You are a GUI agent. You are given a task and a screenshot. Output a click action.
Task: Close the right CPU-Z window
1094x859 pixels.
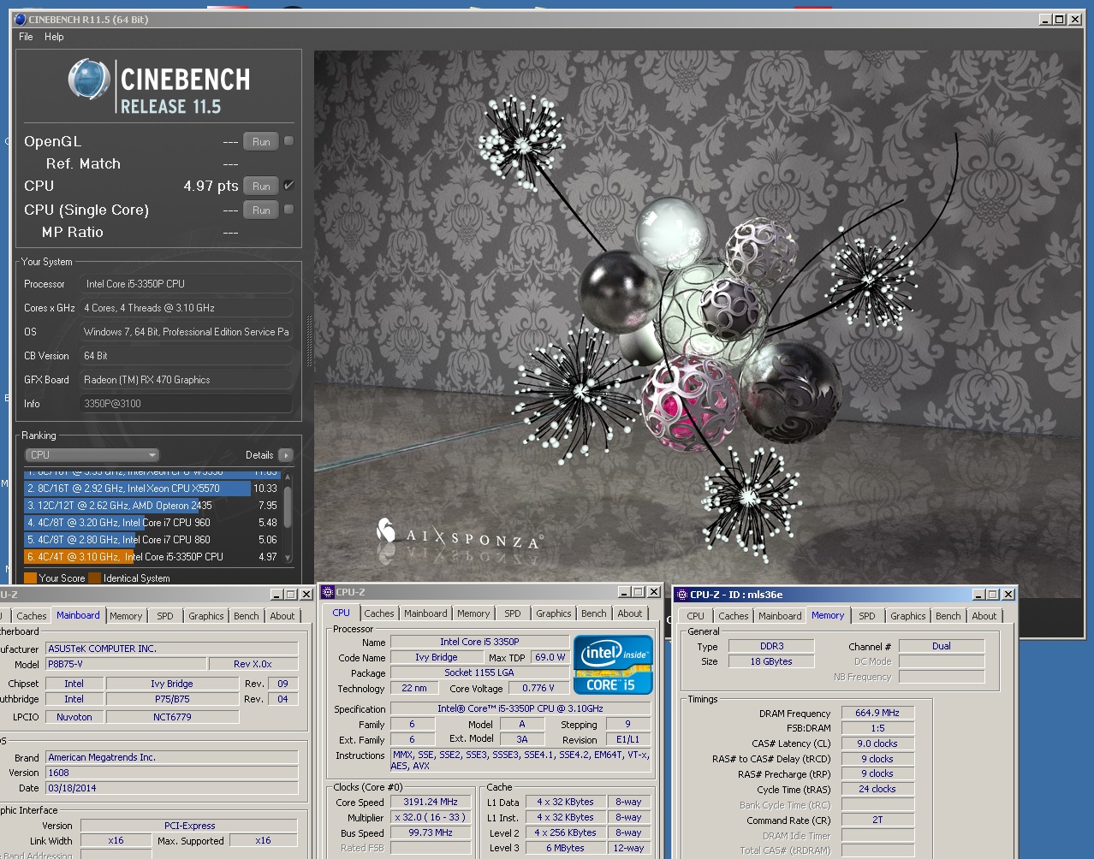click(1008, 595)
